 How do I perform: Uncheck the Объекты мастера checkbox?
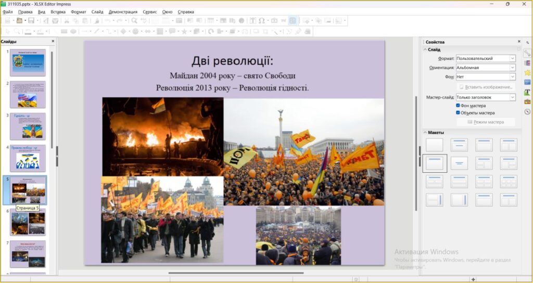tap(458, 112)
